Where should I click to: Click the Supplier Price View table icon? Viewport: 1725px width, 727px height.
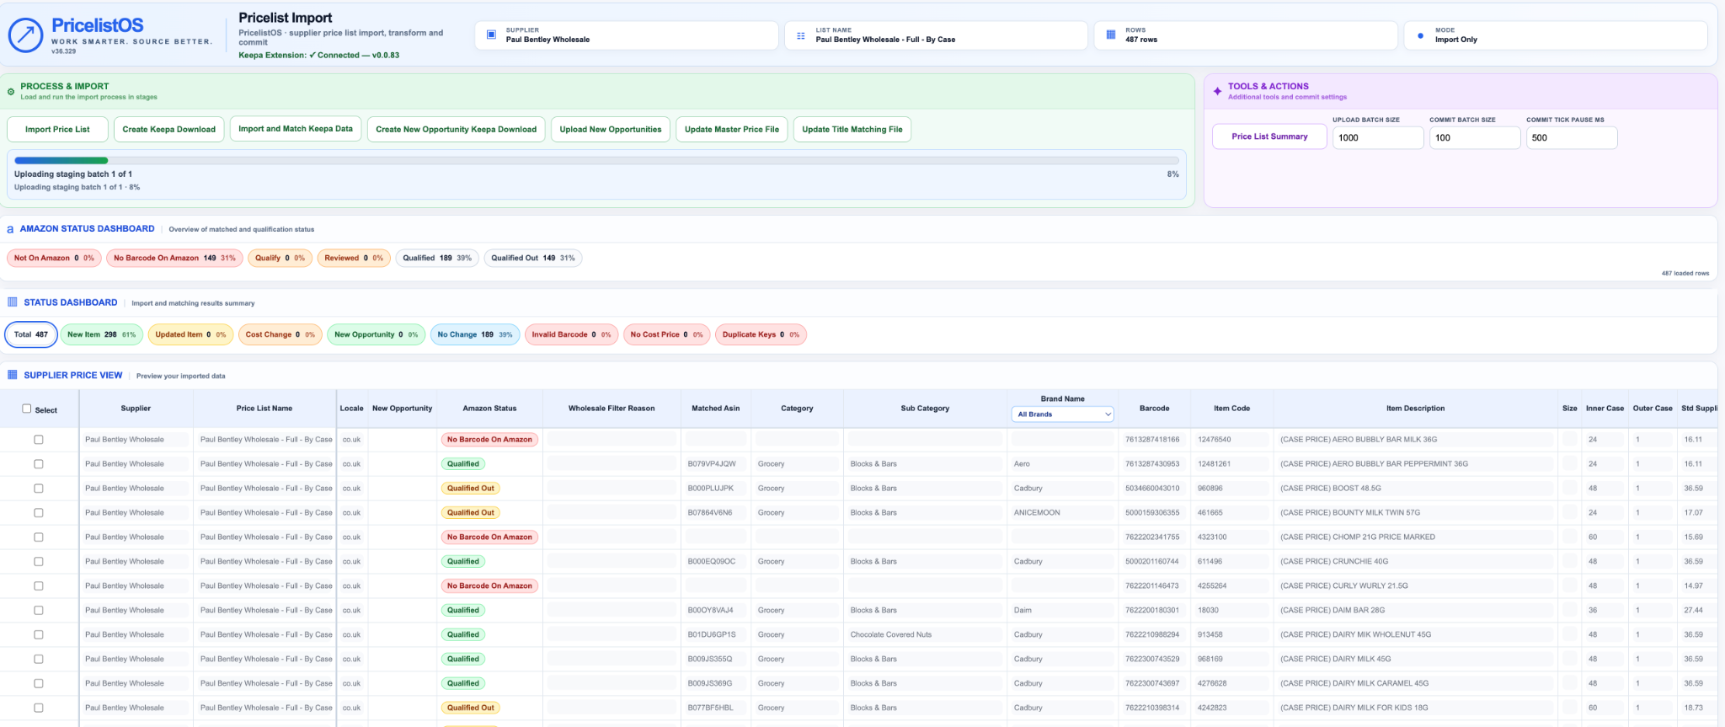[x=13, y=375]
